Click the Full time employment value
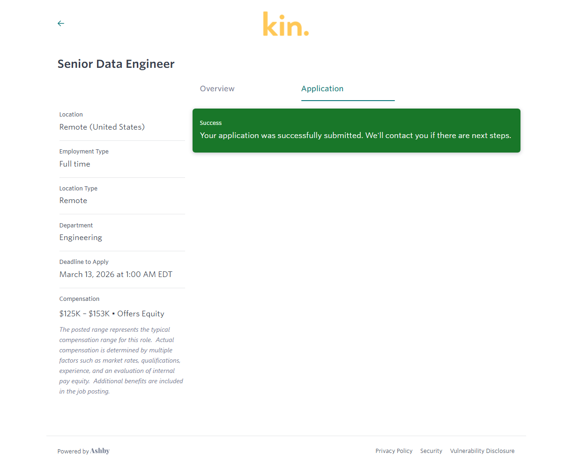565x467 pixels. point(75,164)
